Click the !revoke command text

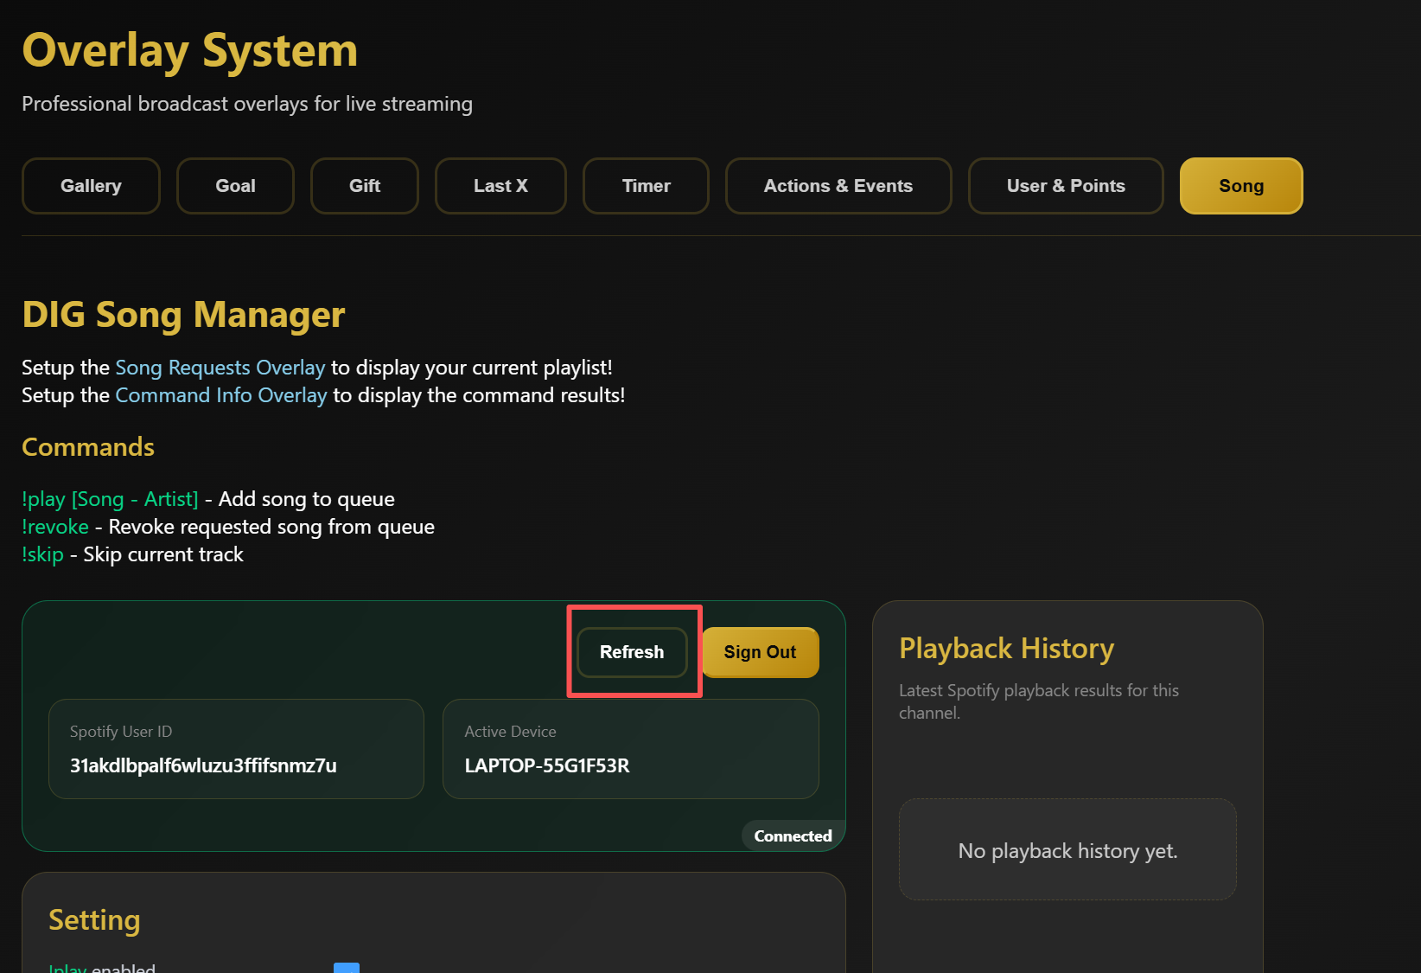point(55,527)
